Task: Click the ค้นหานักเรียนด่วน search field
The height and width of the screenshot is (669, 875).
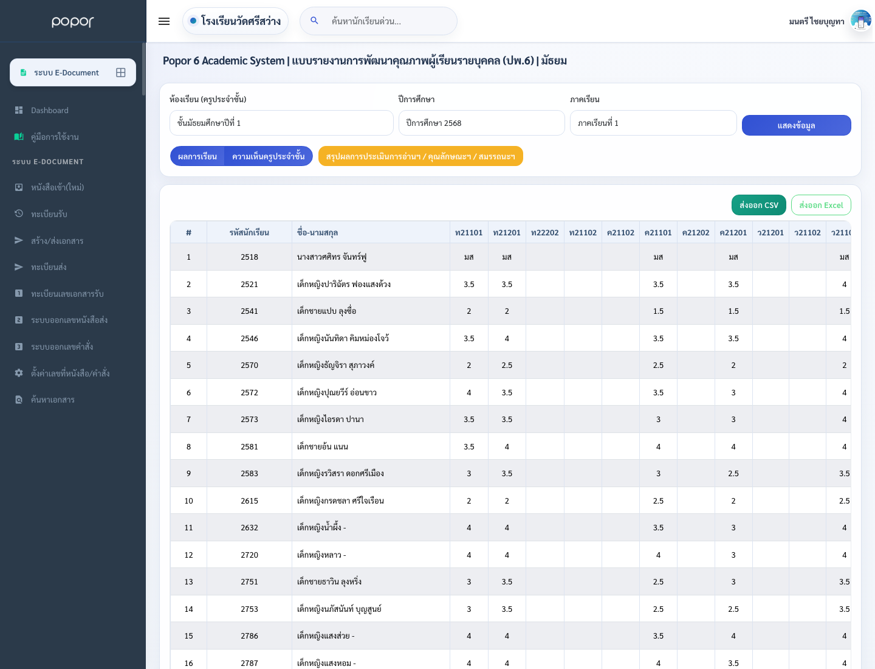Action: click(379, 21)
